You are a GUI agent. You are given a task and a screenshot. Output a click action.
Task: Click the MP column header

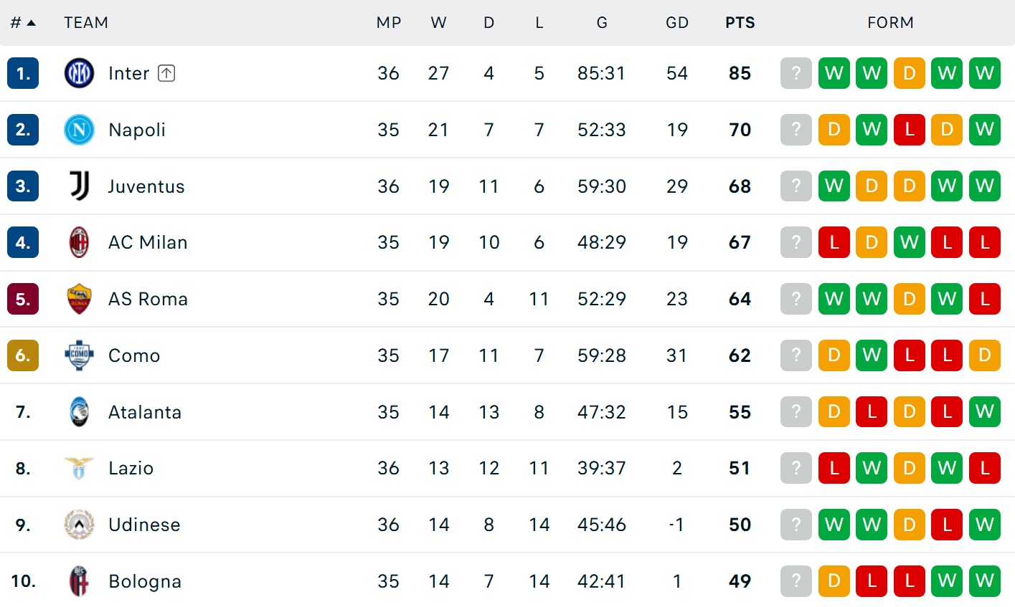(389, 23)
